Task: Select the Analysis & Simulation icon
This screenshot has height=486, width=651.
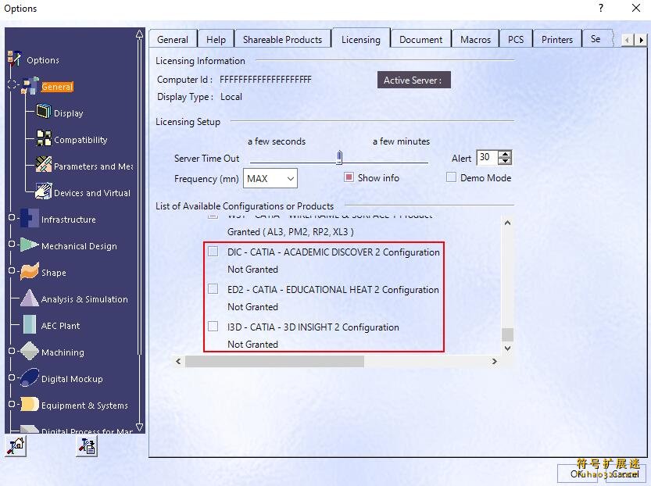Action: click(x=30, y=298)
